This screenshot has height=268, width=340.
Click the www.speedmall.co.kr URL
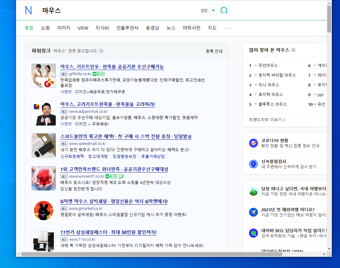pyautogui.click(x=87, y=143)
